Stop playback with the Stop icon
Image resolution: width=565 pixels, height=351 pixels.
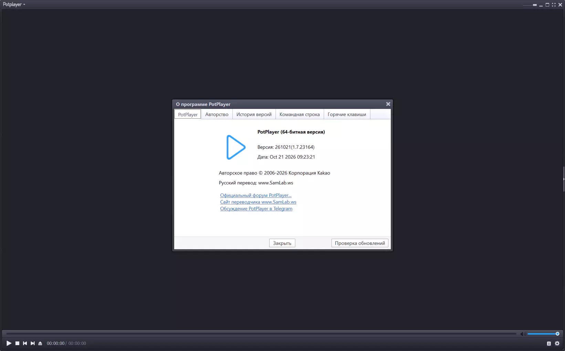point(17,343)
